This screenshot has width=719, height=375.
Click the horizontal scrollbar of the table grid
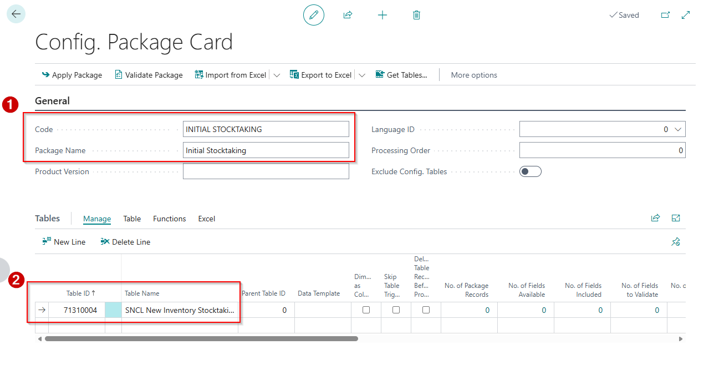[201, 338]
